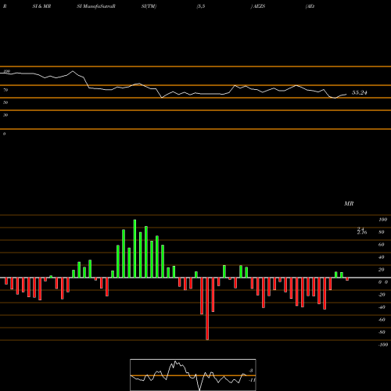Viewport: 391px width, 391px height.
Task: Click the ') AEZS' ticker label
Action: click(x=258, y=6)
